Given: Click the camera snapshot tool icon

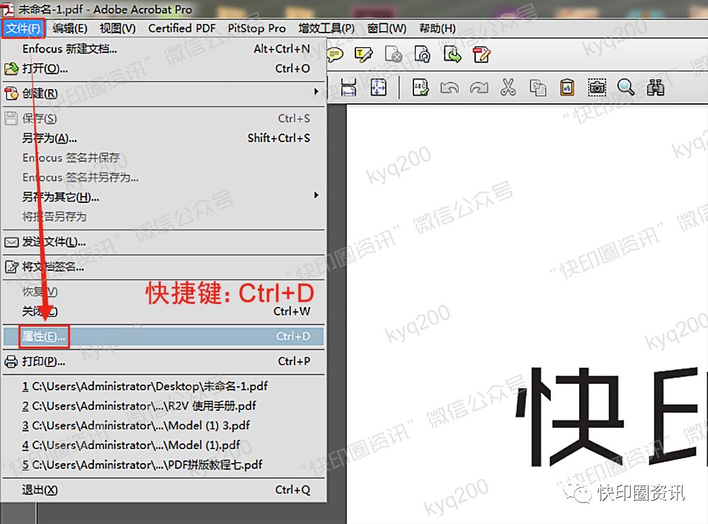Looking at the screenshot, I should point(596,88).
